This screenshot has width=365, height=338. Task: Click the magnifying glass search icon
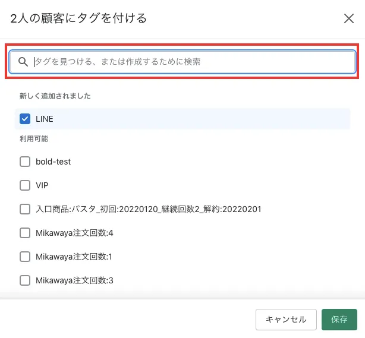pyautogui.click(x=23, y=61)
